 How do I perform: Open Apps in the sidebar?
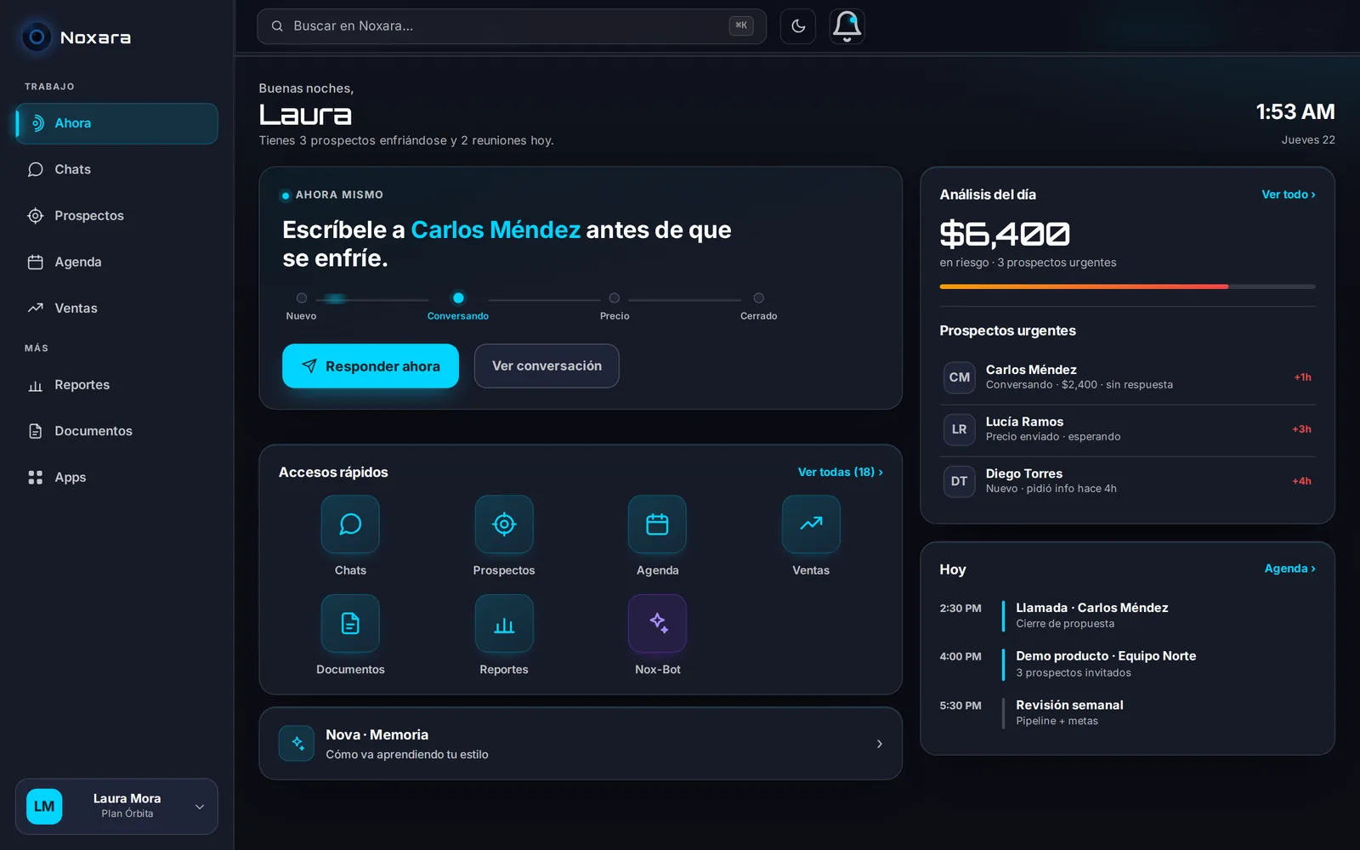(x=116, y=478)
